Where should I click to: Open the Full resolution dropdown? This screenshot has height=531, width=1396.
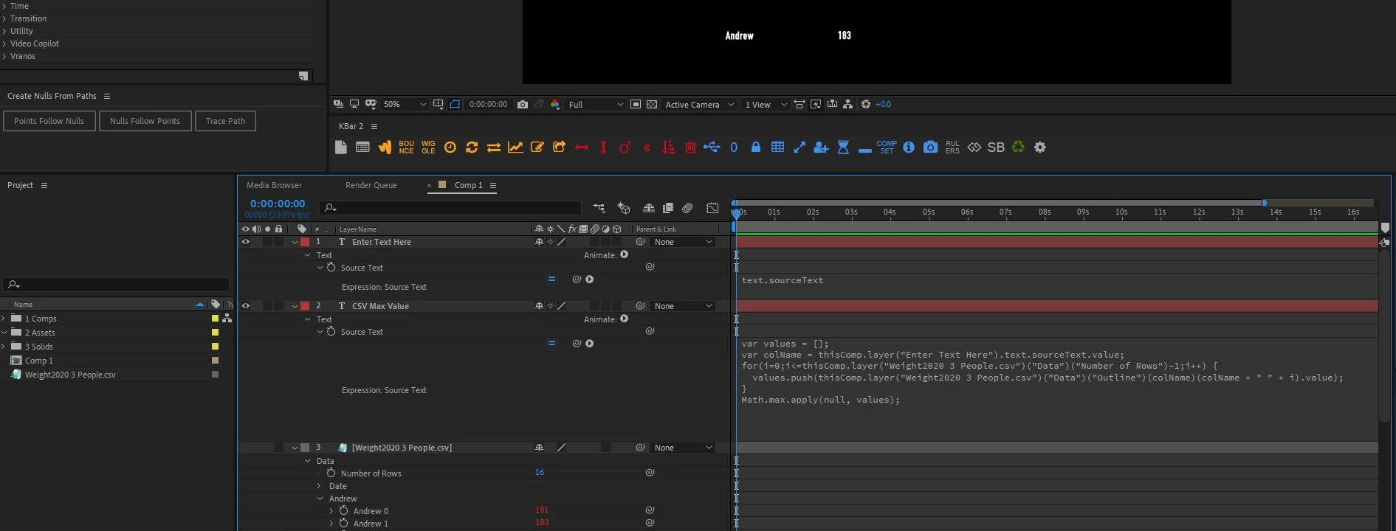click(x=596, y=105)
